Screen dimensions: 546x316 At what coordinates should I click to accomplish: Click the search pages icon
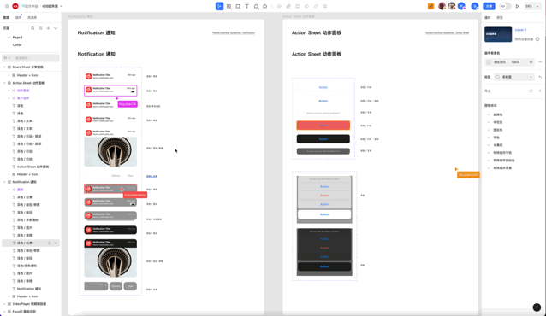tap(33, 28)
